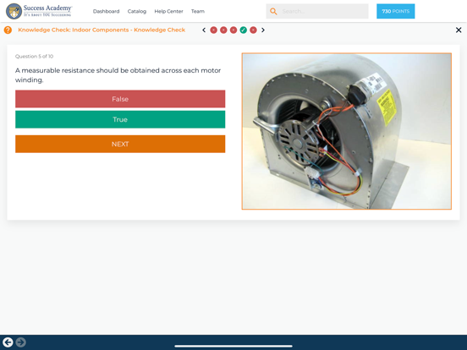Click the white back arrow icon
467x350 pixels.
8,342
